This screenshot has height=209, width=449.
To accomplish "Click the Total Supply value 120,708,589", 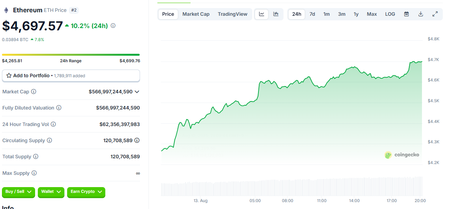I will (125, 156).
